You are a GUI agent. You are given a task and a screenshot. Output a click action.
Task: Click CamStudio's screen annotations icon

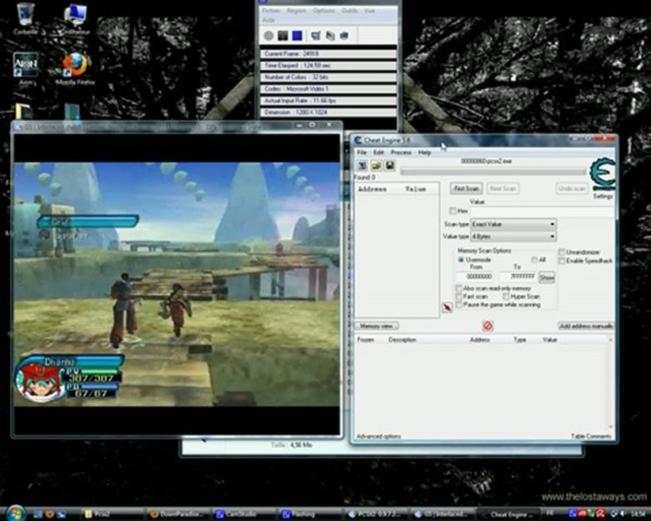[330, 35]
